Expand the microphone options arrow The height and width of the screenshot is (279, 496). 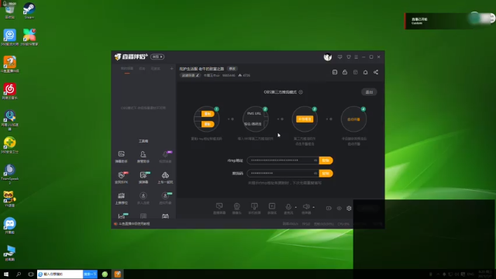click(296, 208)
